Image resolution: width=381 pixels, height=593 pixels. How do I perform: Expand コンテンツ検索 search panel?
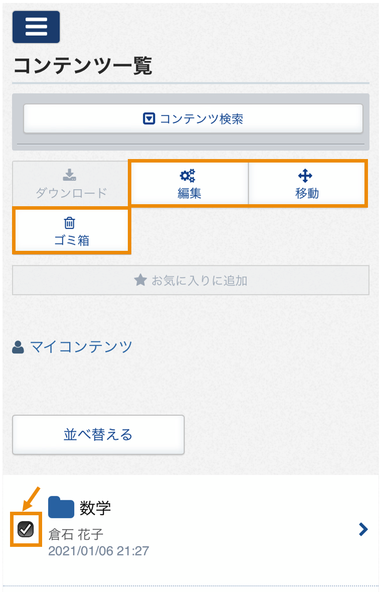click(x=193, y=119)
